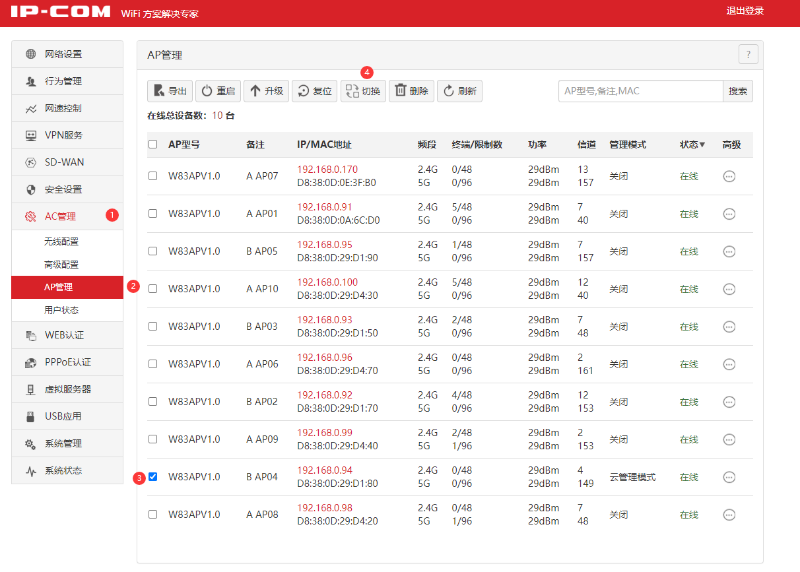Check the box for A AP07

pyautogui.click(x=153, y=175)
